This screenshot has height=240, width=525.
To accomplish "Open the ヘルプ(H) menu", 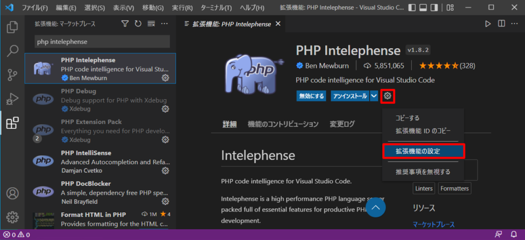I will pos(252,7).
